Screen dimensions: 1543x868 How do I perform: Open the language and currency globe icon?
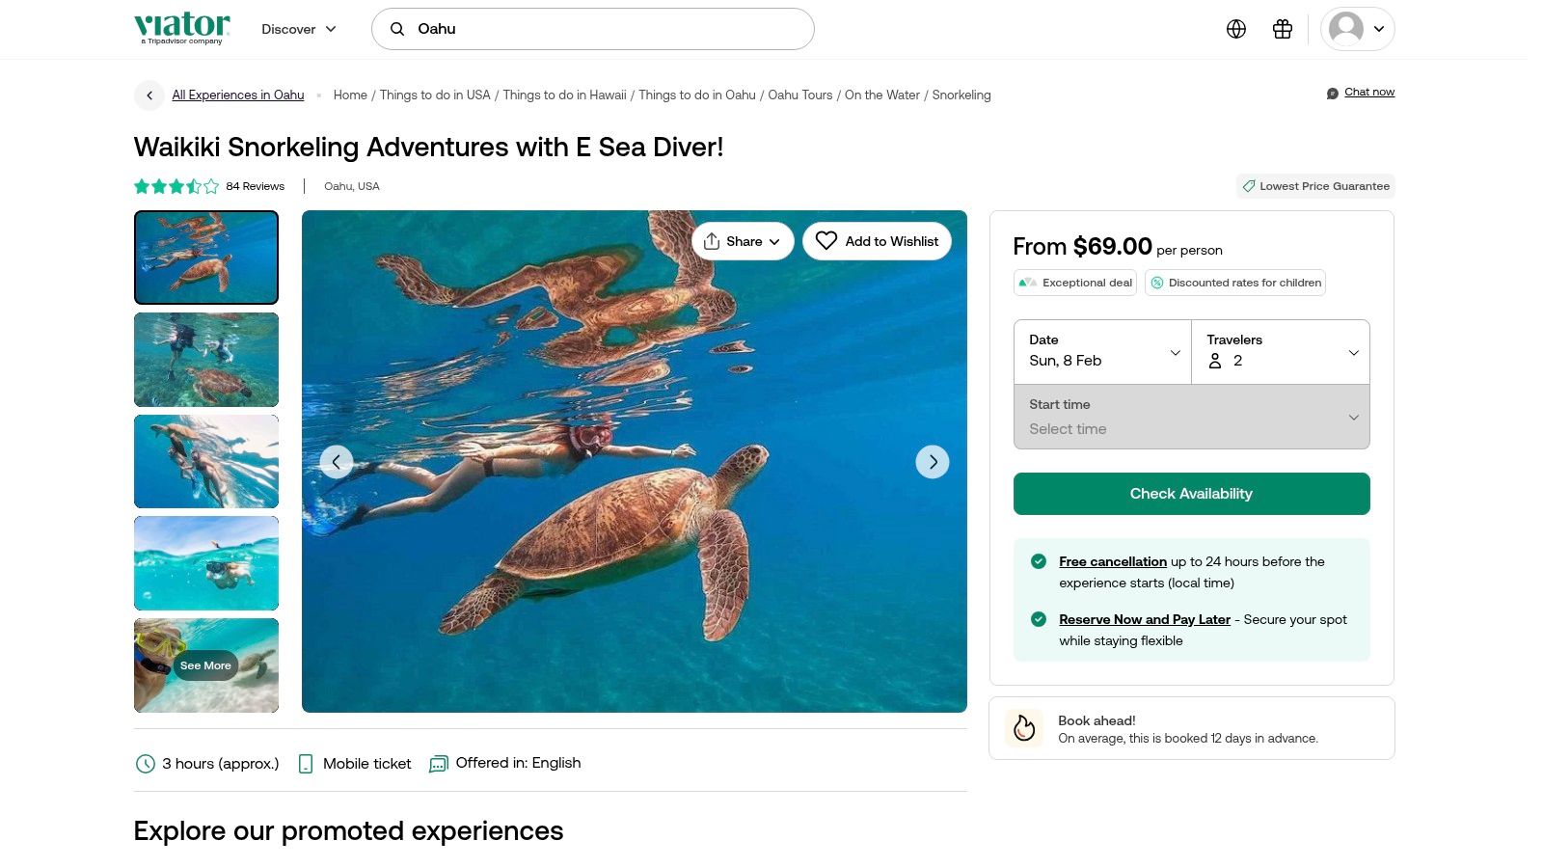(1236, 29)
